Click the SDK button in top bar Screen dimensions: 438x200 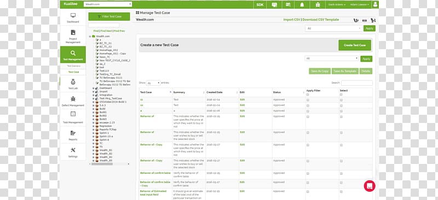[x=260, y=4]
